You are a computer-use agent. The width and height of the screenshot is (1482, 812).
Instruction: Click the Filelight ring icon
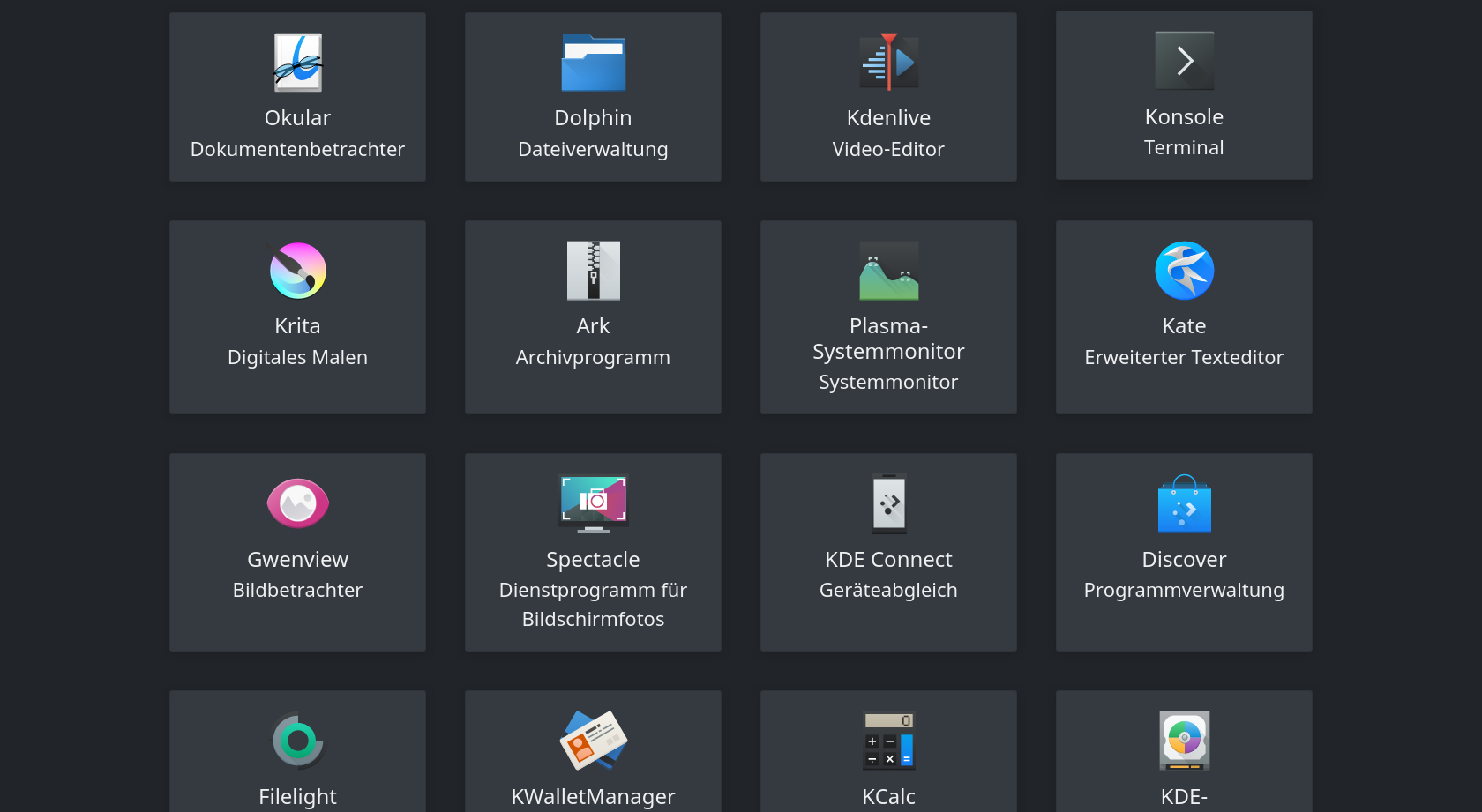298,741
